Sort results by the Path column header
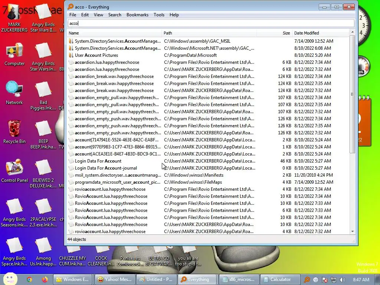 point(209,33)
